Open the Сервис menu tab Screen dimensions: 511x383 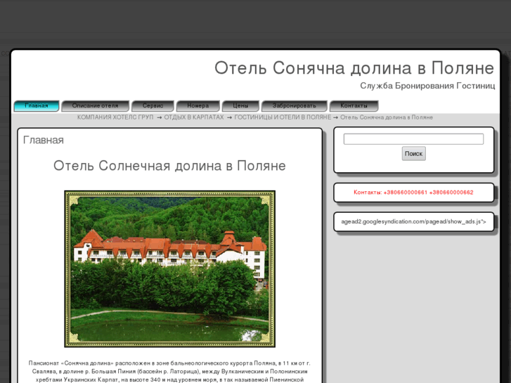pos(153,106)
